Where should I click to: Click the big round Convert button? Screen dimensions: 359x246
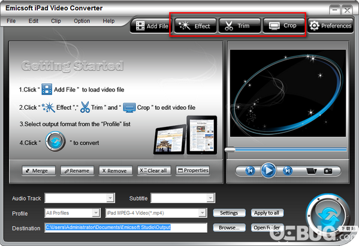[328, 215]
